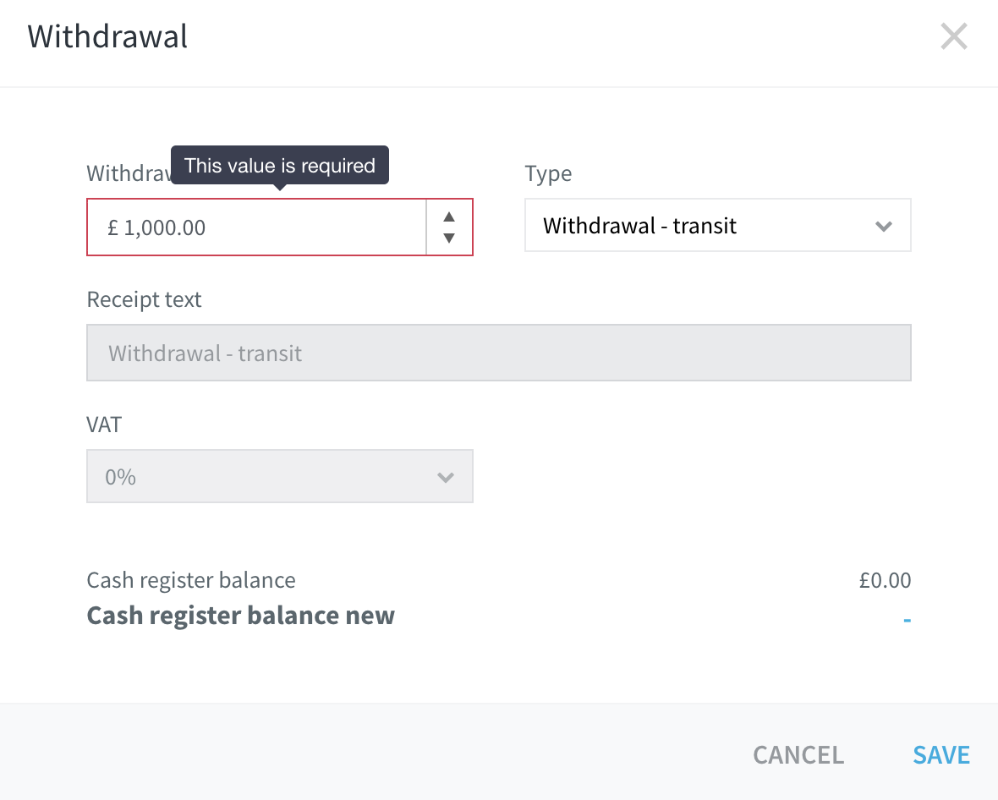Image resolution: width=998 pixels, height=800 pixels.
Task: Click the Receipt text label
Action: tap(144, 299)
